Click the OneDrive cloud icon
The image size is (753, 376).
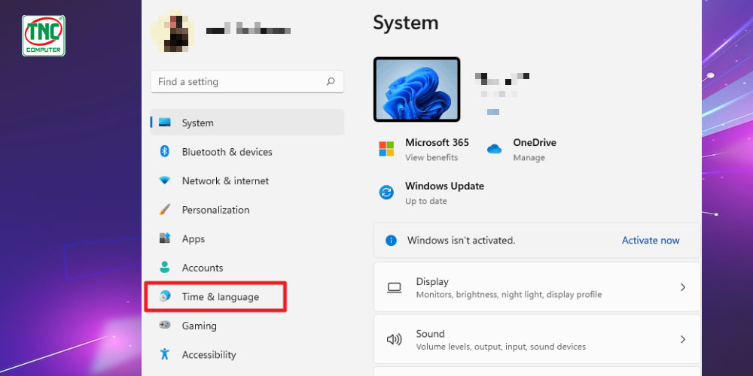click(x=494, y=149)
